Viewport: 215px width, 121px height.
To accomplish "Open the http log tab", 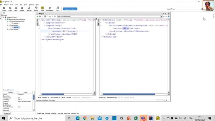I will coord(48,113).
